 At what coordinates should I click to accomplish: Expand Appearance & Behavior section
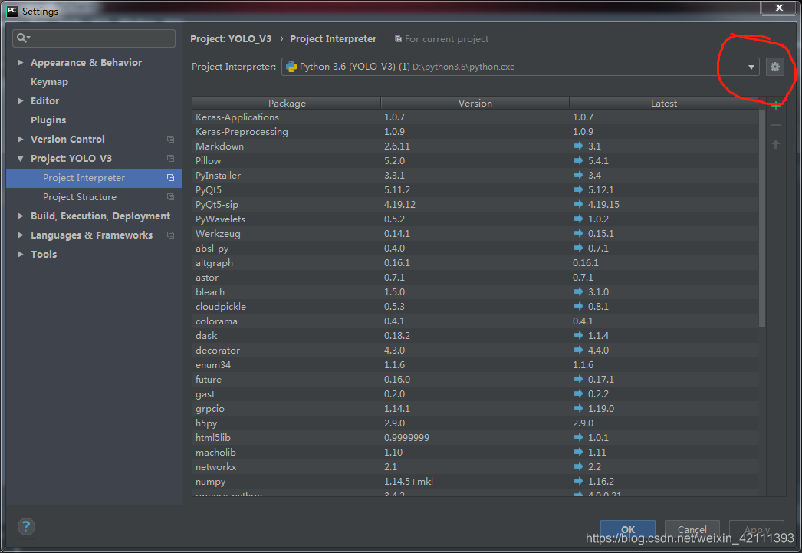(20, 62)
